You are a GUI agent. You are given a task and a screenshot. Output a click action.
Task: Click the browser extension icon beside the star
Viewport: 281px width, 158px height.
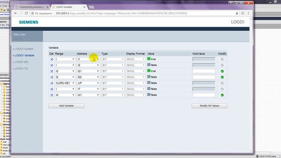242,13
